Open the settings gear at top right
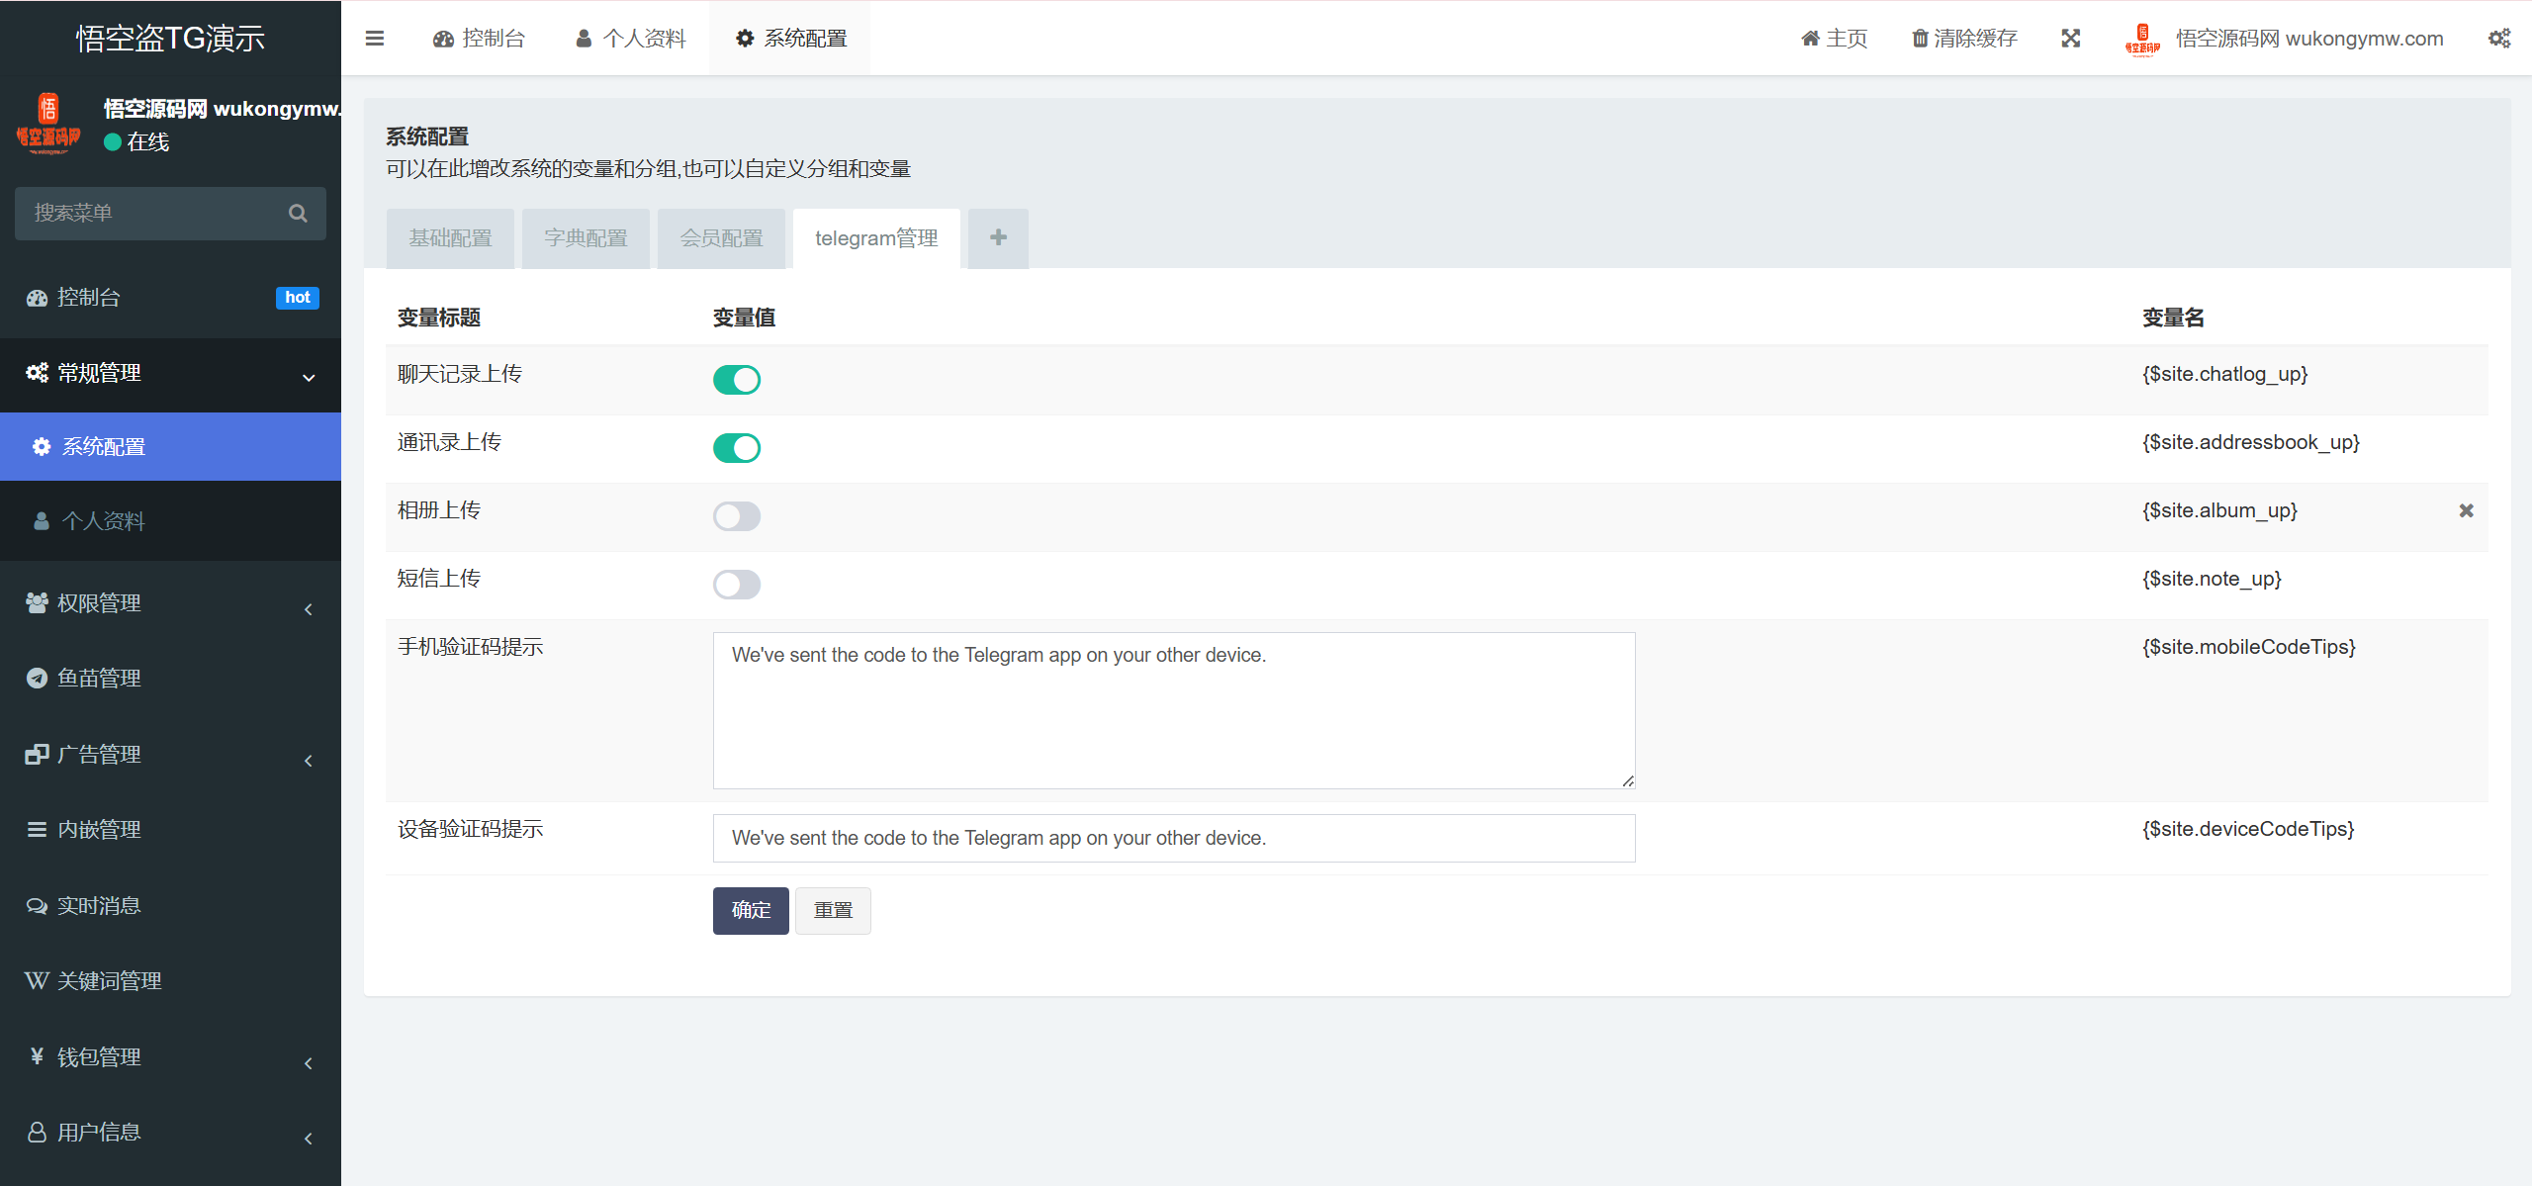This screenshot has height=1186, width=2532. pyautogui.click(x=2499, y=38)
